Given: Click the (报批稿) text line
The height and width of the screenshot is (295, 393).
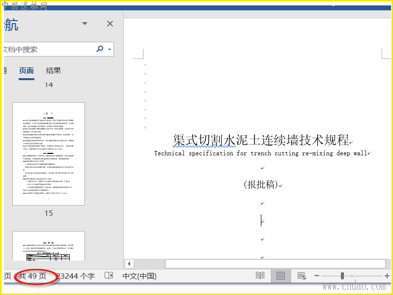Looking at the screenshot, I should 261,184.
